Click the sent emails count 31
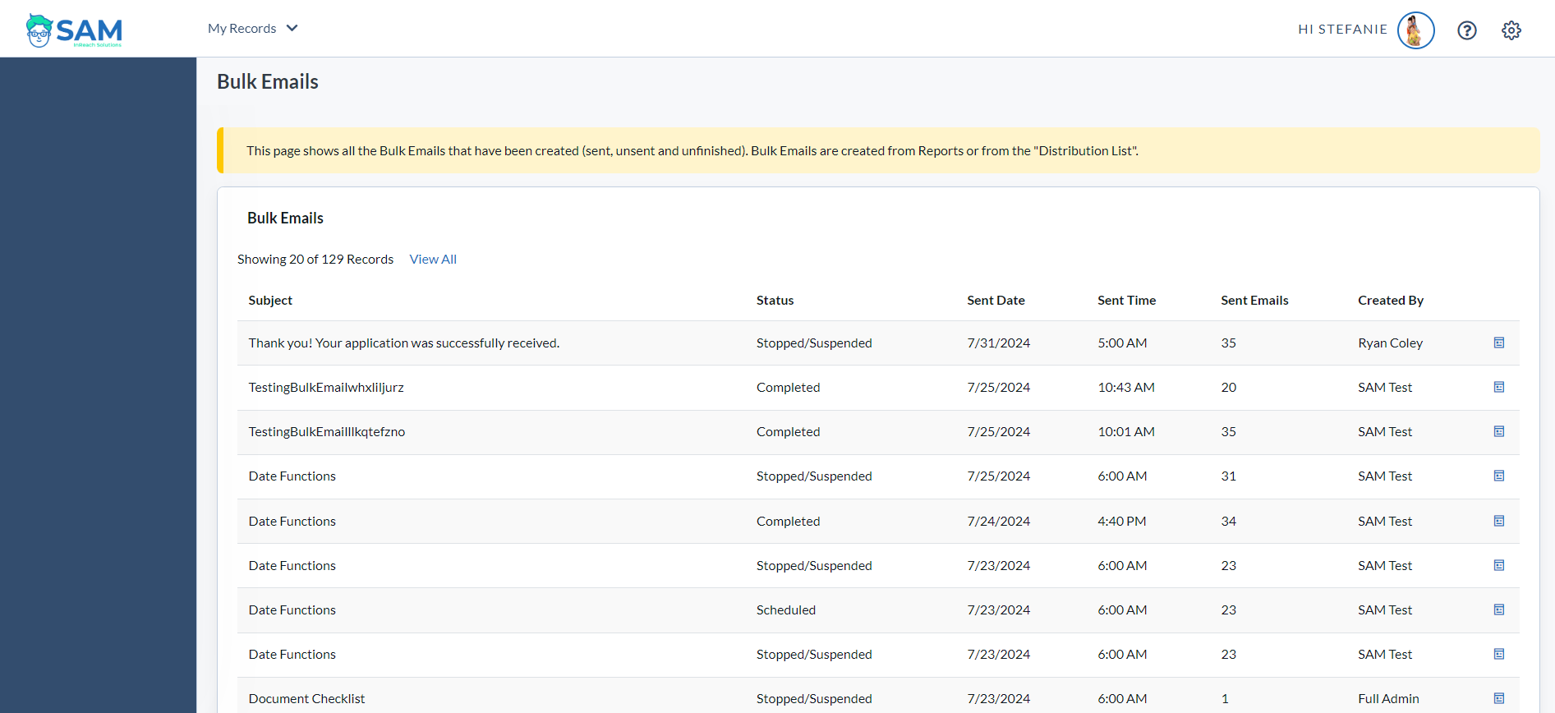Screen dimensions: 1555x713 pyautogui.click(x=1228, y=476)
